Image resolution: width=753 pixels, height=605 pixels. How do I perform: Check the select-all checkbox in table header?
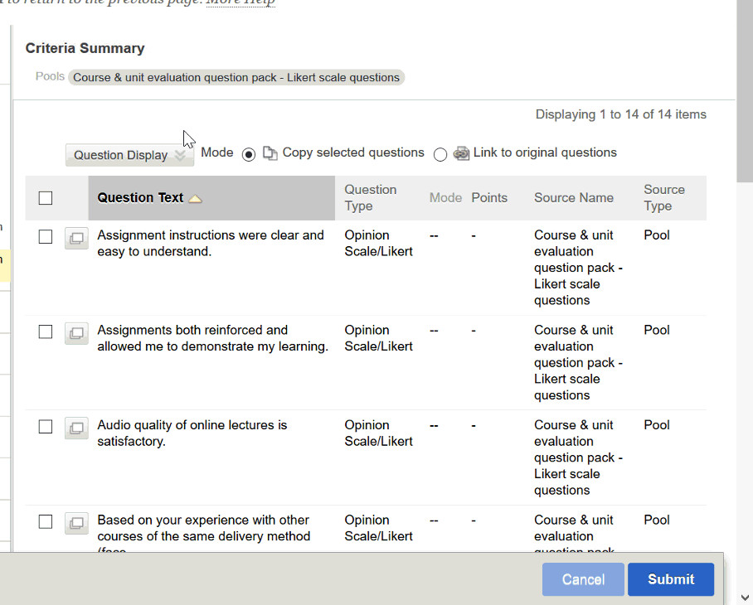(46, 198)
